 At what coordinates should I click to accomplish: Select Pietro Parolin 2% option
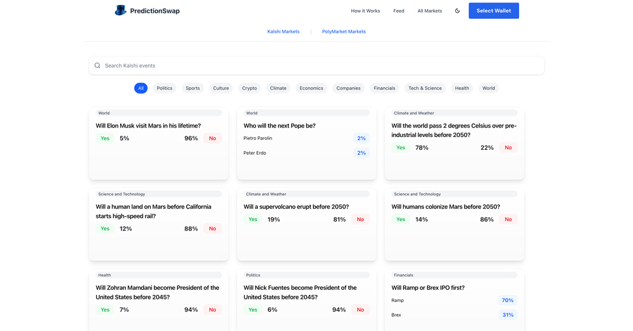pyautogui.click(x=361, y=138)
